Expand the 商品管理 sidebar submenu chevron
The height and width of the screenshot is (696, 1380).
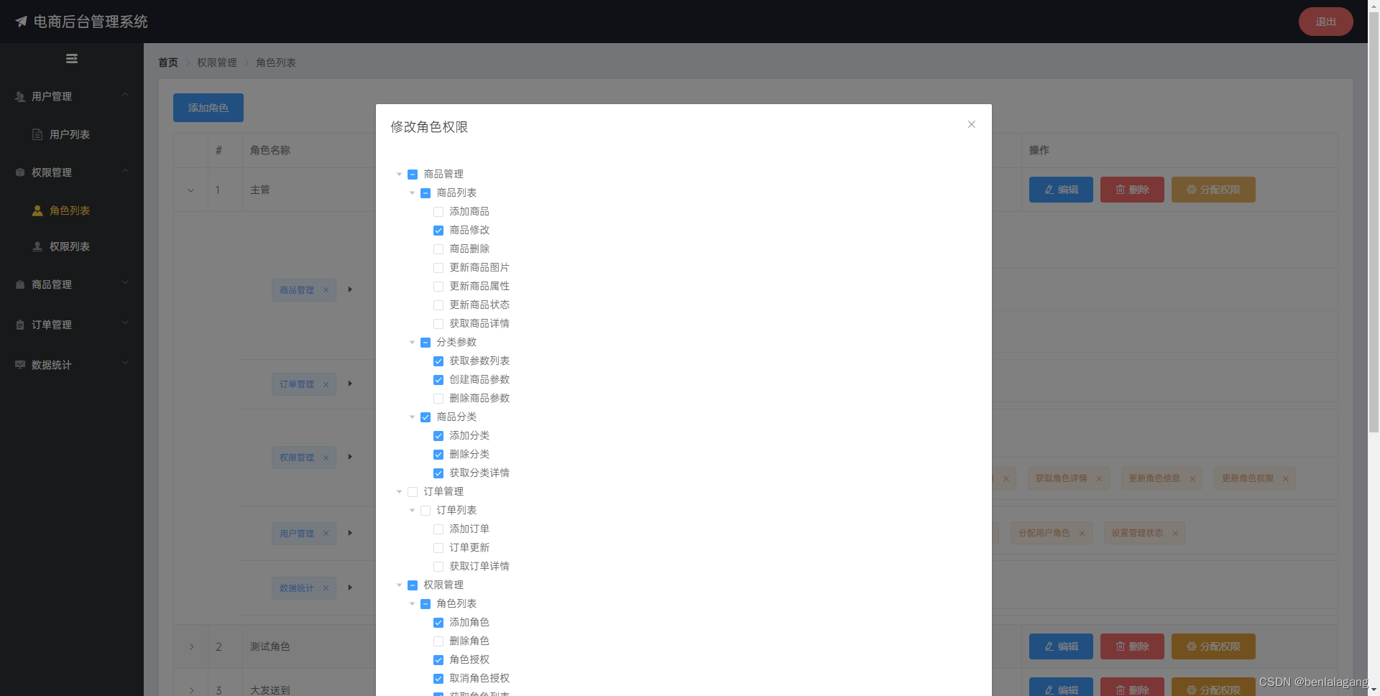pyautogui.click(x=125, y=283)
